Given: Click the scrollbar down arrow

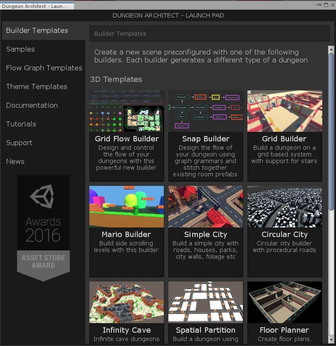Looking at the screenshot, I should (331, 340).
